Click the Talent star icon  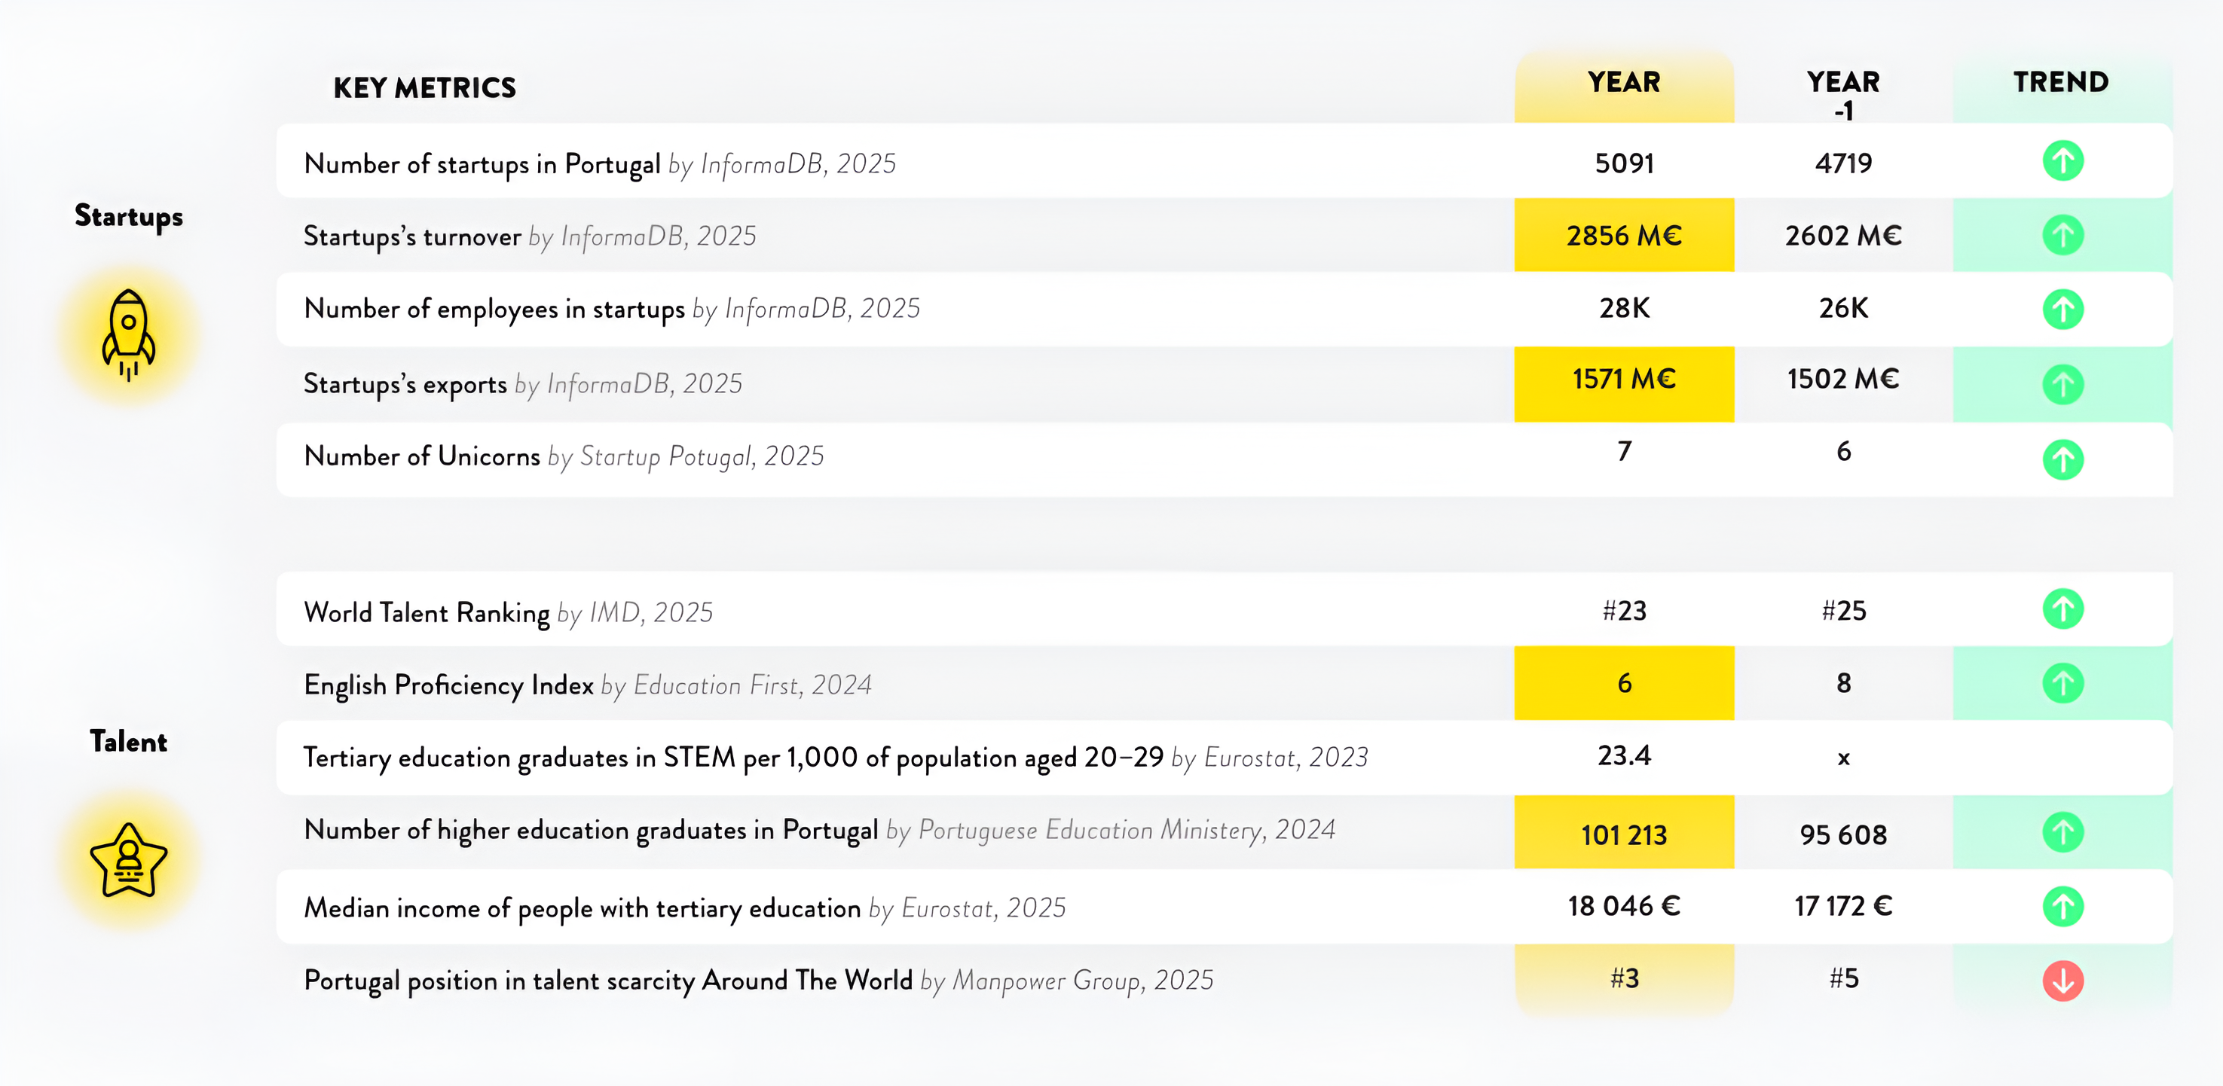[x=129, y=861]
